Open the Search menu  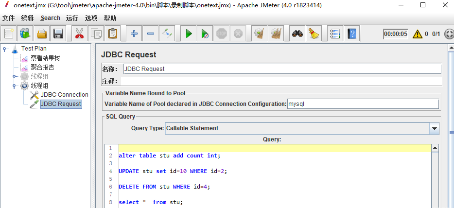pos(51,18)
